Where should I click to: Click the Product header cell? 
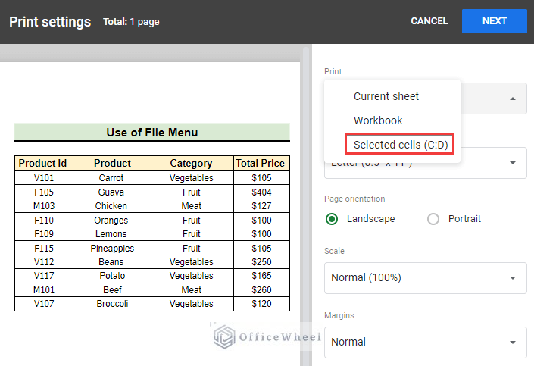[x=112, y=163]
